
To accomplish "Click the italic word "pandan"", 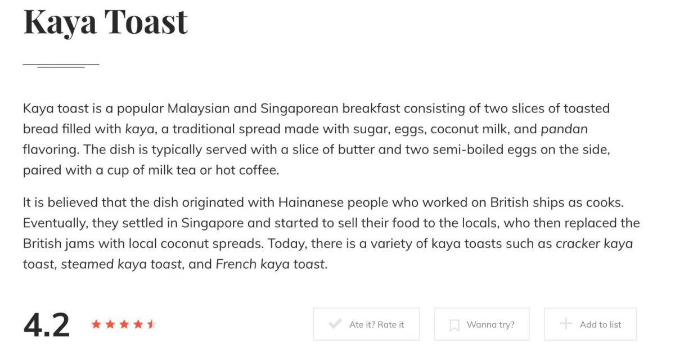I will click(564, 129).
